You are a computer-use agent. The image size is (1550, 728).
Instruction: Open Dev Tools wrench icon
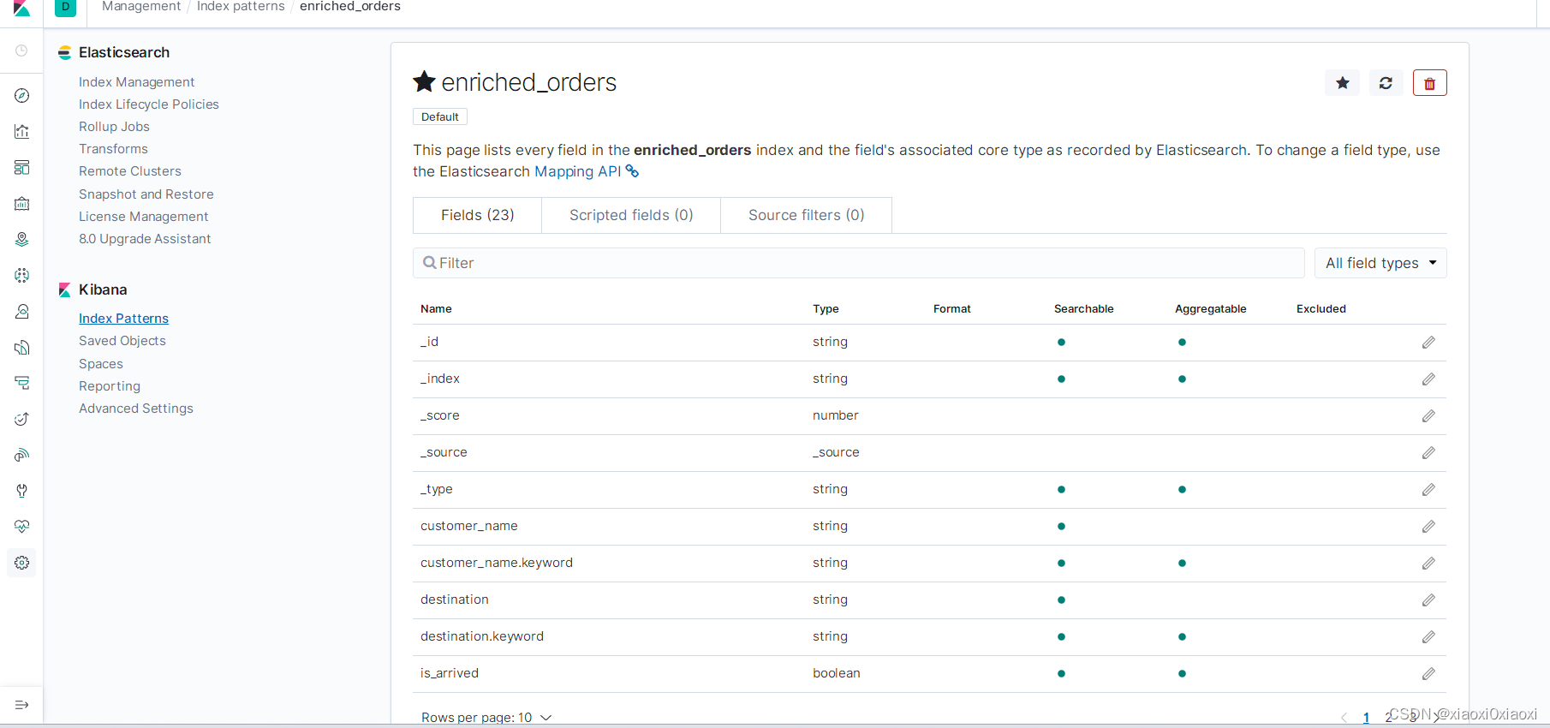pos(22,491)
